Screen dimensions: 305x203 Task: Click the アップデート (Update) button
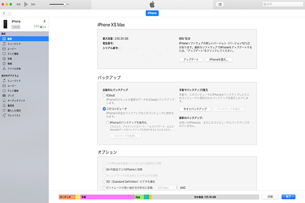(x=191, y=60)
